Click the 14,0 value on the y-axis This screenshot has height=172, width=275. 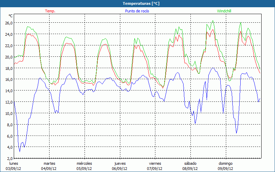click(9, 90)
